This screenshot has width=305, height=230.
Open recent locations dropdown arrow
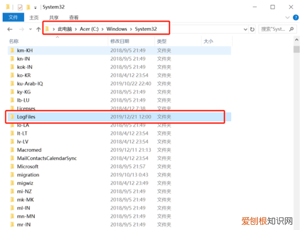pyautogui.click(x=30, y=30)
